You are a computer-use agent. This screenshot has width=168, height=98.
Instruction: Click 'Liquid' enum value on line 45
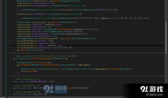59,25
